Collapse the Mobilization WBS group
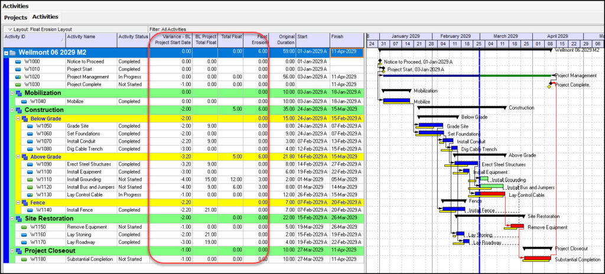Image resolution: width=605 pixels, height=274 pixels. (x=12, y=93)
